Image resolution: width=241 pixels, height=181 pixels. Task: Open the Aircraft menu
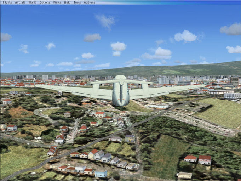[20, 2]
